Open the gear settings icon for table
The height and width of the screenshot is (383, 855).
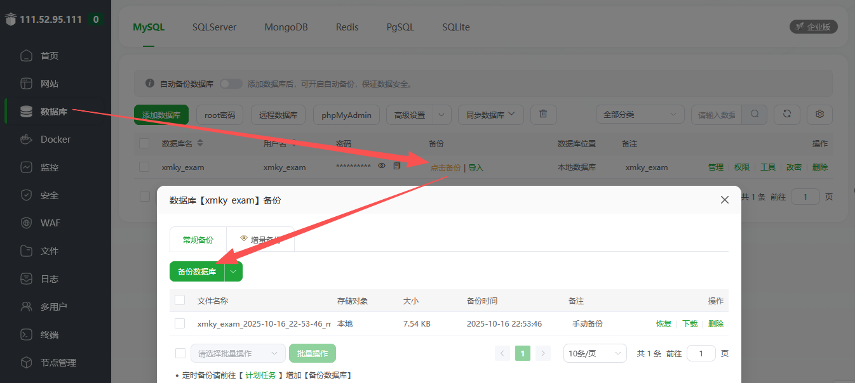819,114
